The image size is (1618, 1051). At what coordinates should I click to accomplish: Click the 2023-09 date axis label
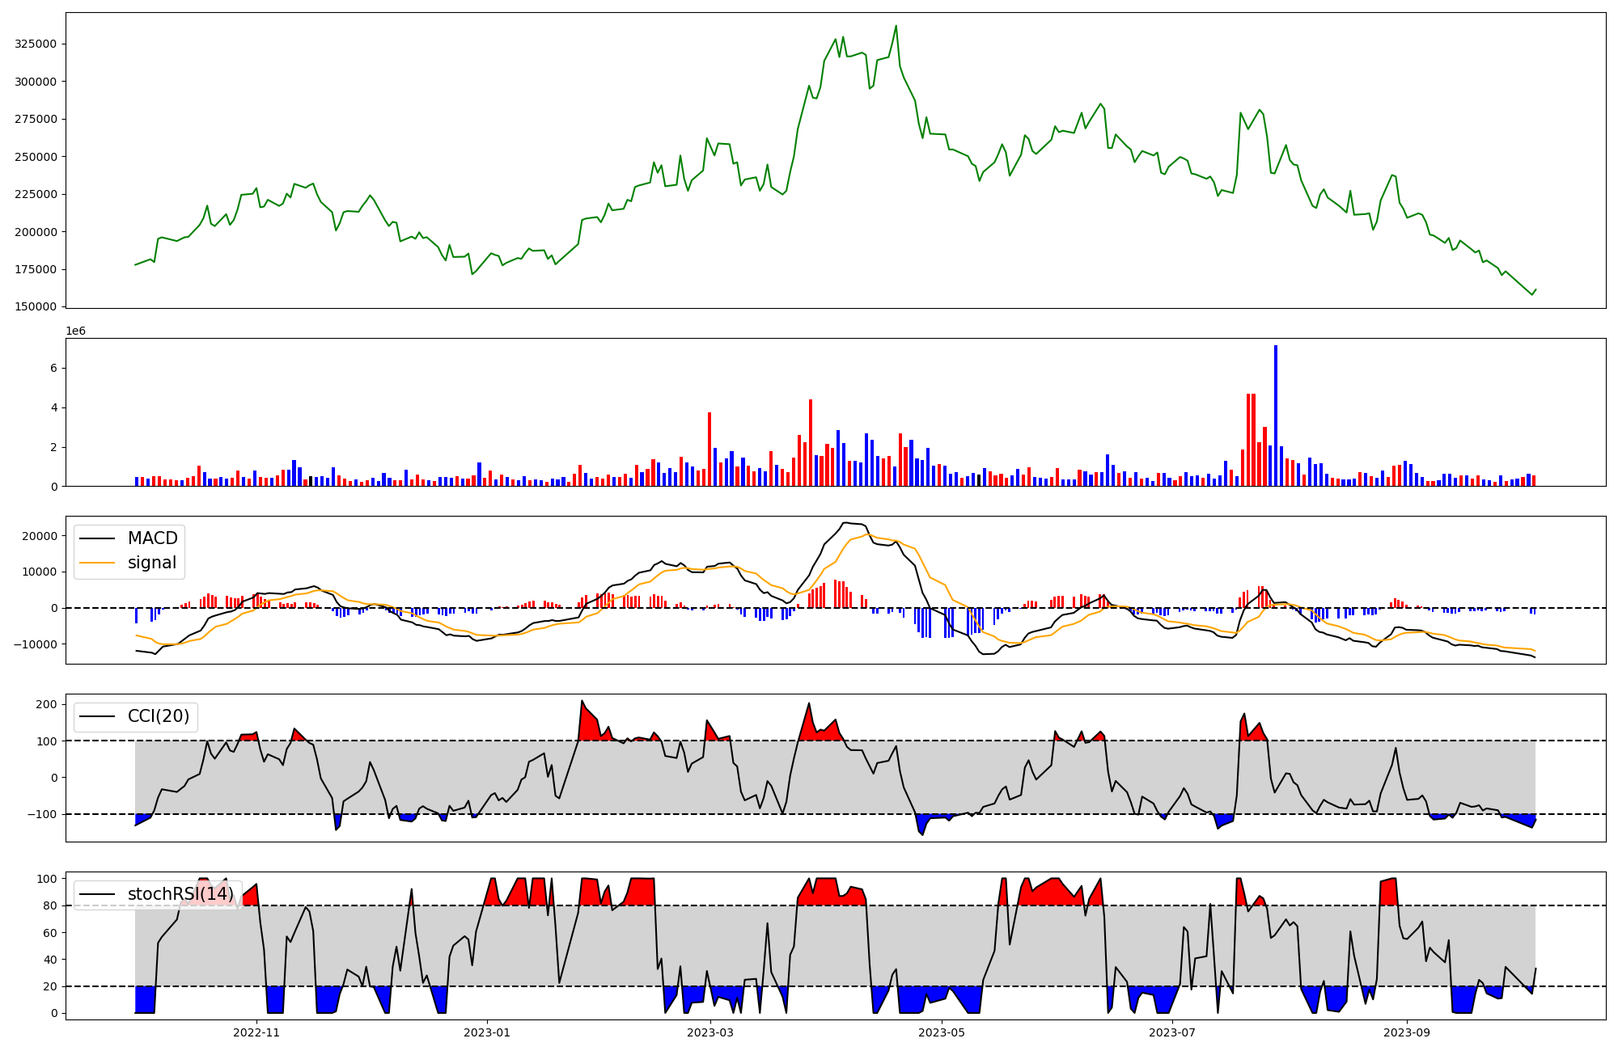coord(1407,1032)
